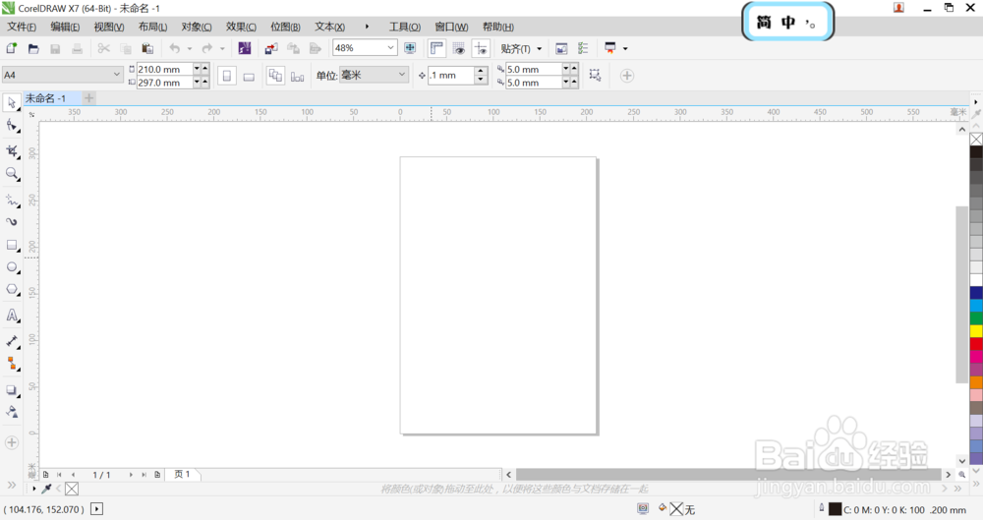Select the Polygon tool
This screenshot has width=983, height=520.
coord(11,290)
